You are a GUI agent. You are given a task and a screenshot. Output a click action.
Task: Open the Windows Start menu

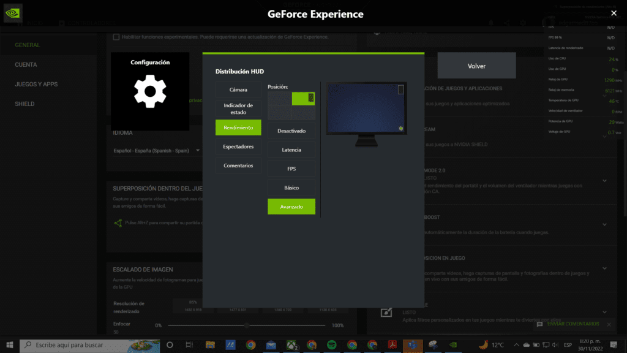click(x=10, y=345)
